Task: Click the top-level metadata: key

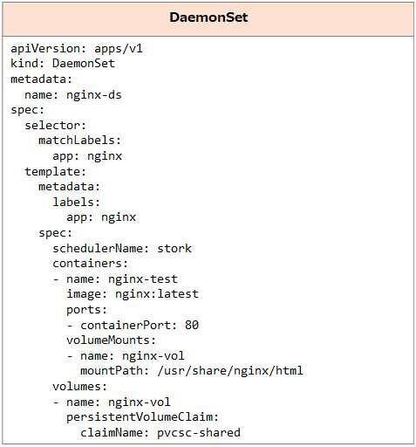Action: pos(41,79)
